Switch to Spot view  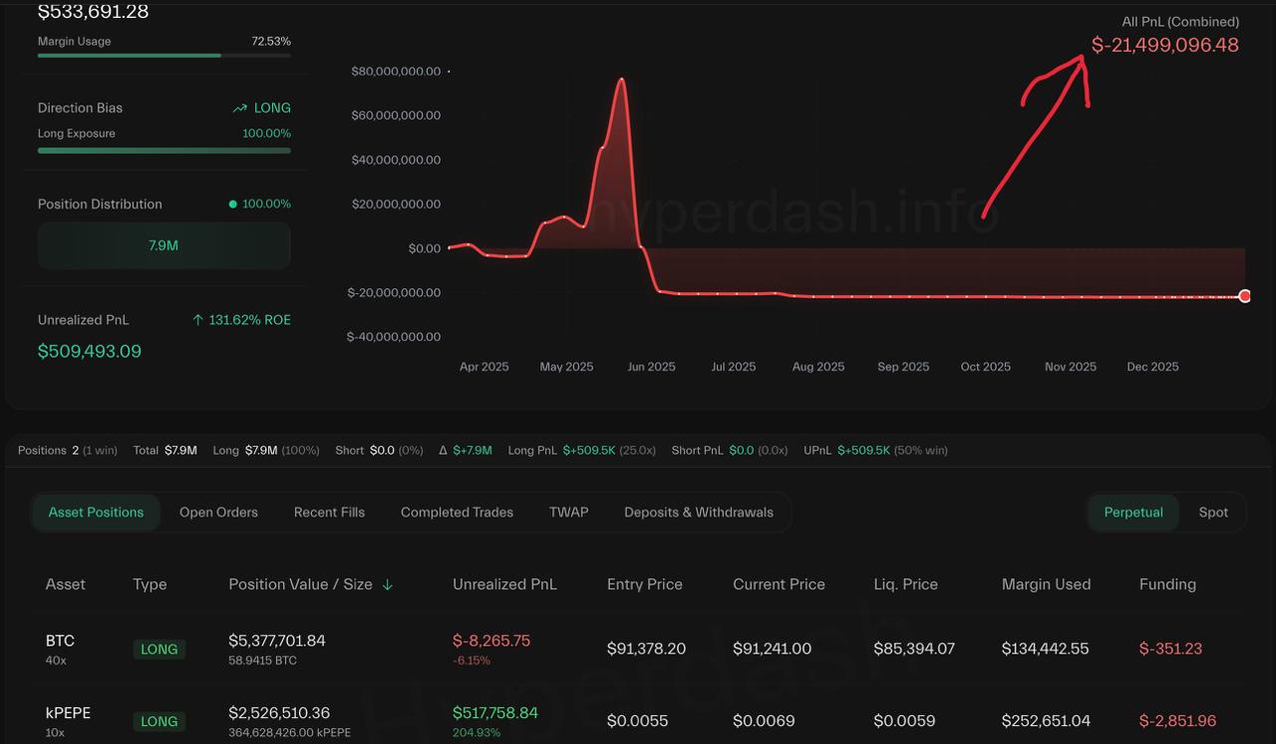click(x=1213, y=513)
